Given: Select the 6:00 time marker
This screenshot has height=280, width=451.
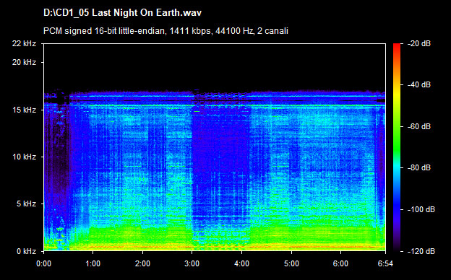Looking at the screenshot, I should tap(340, 263).
